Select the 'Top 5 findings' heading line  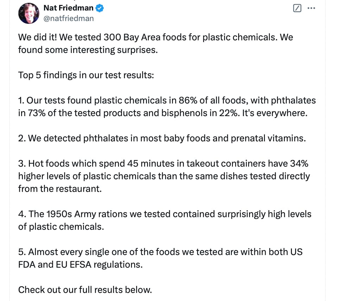point(86,75)
